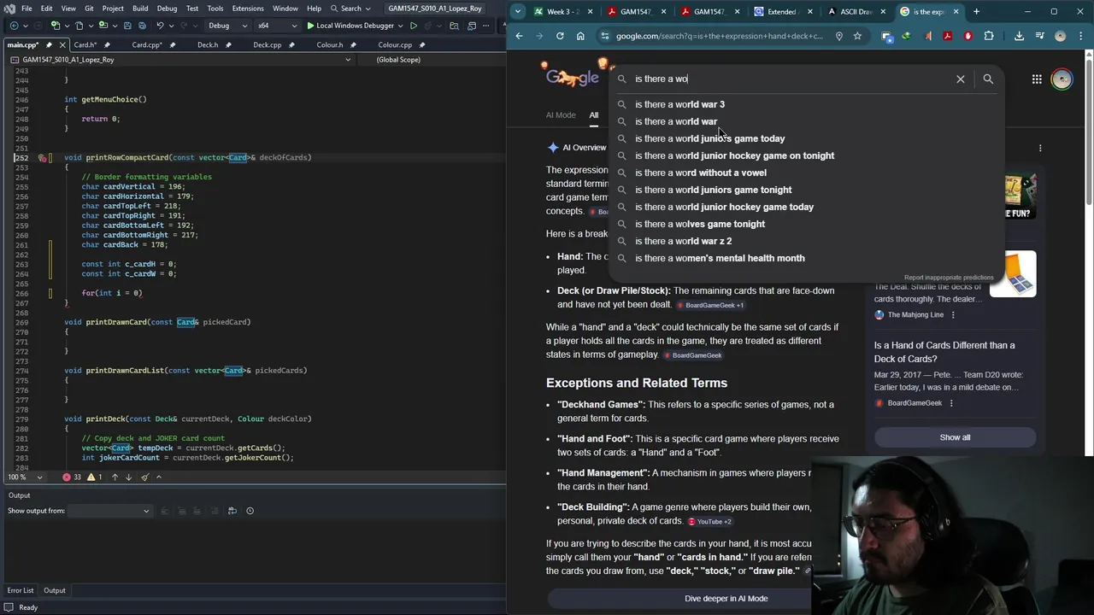This screenshot has width=1094, height=615.
Task: Switch to Colour.h editor tab
Action: click(329, 44)
